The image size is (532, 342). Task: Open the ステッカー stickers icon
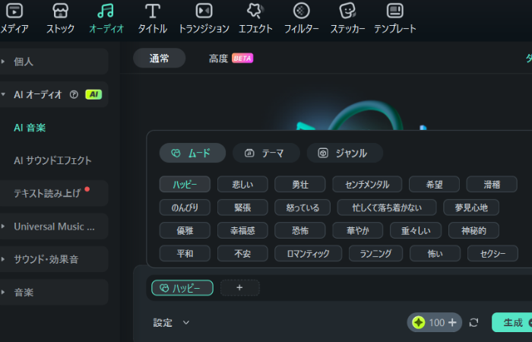(x=347, y=11)
